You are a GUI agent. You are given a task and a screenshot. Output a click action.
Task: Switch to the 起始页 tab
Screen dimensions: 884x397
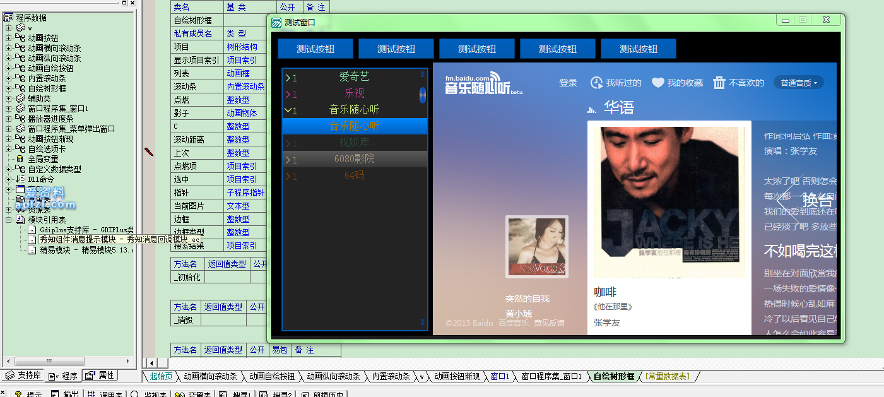(x=160, y=376)
